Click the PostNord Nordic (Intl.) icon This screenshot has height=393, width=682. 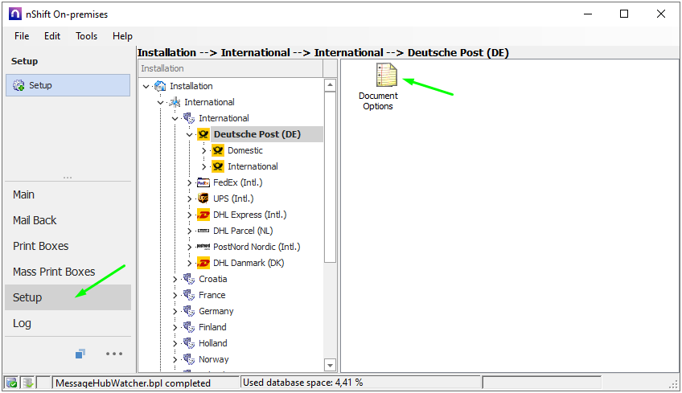tap(203, 247)
